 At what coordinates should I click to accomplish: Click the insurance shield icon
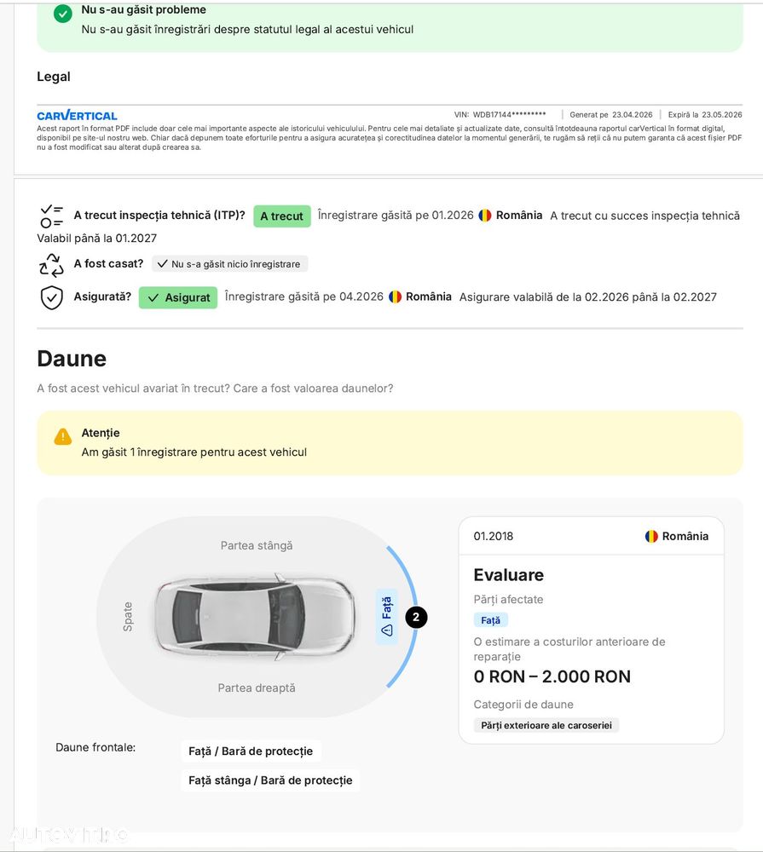[x=52, y=297]
